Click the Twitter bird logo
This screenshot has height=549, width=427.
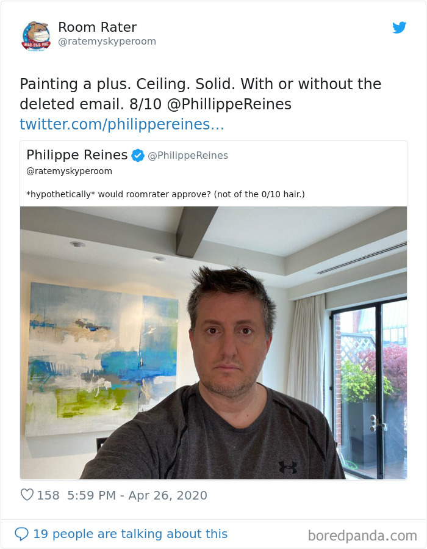tap(399, 27)
